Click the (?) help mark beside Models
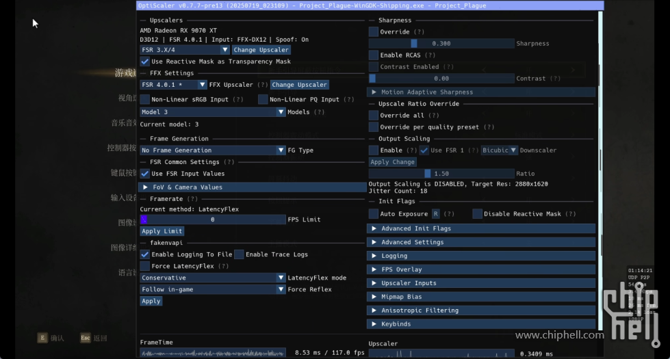This screenshot has height=359, width=670. coord(319,112)
